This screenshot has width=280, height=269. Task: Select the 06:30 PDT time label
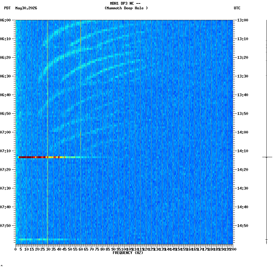point(5,76)
